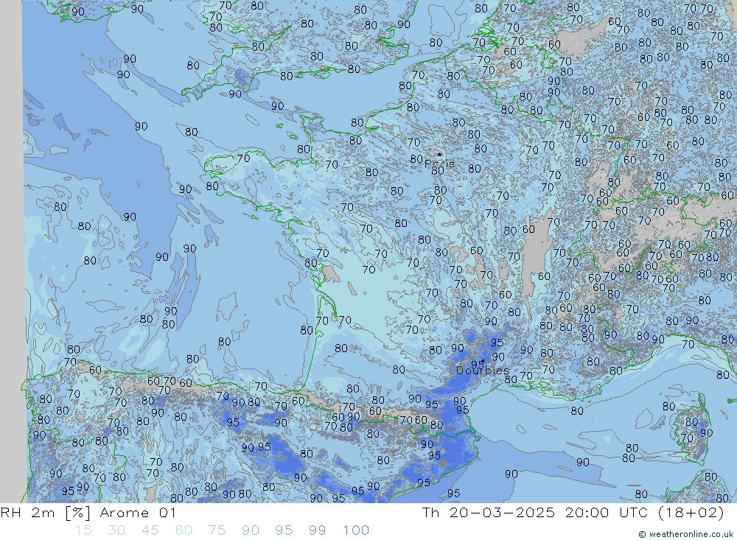Click legend value 45
Viewport: 737px width, 540px height.
click(150, 530)
